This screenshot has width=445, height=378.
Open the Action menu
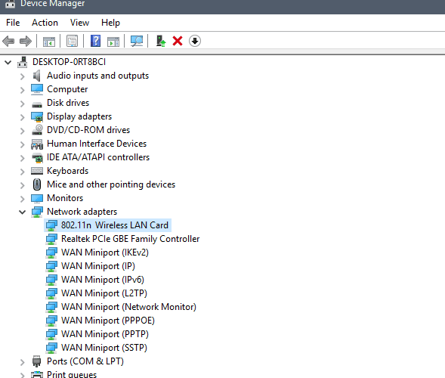coord(45,23)
